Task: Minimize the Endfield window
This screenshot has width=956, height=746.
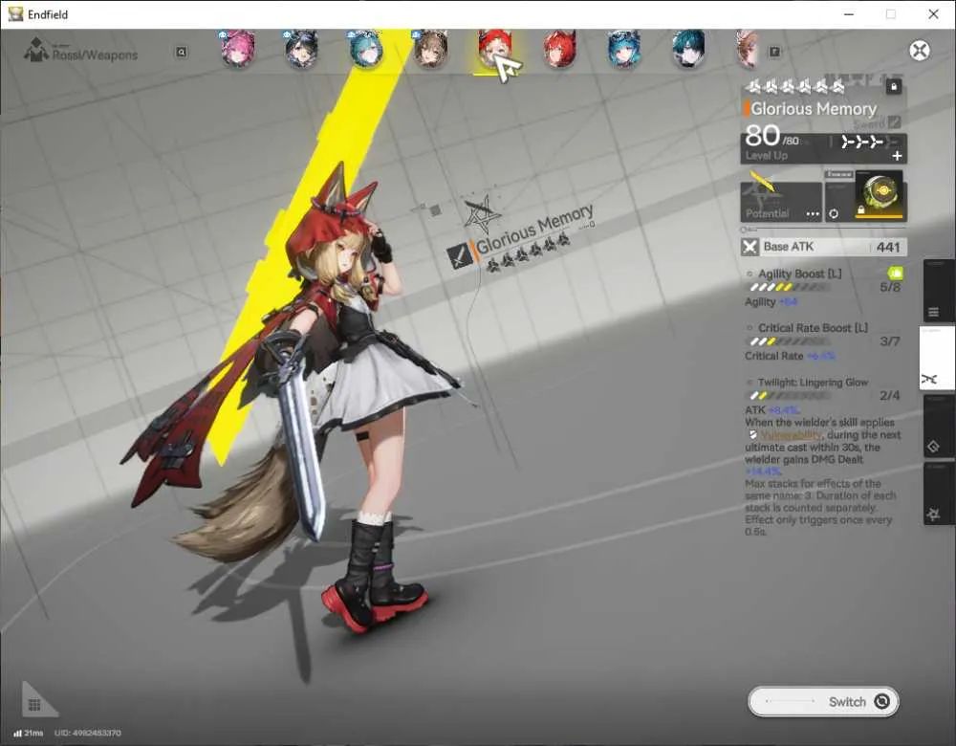Action: coord(849,14)
